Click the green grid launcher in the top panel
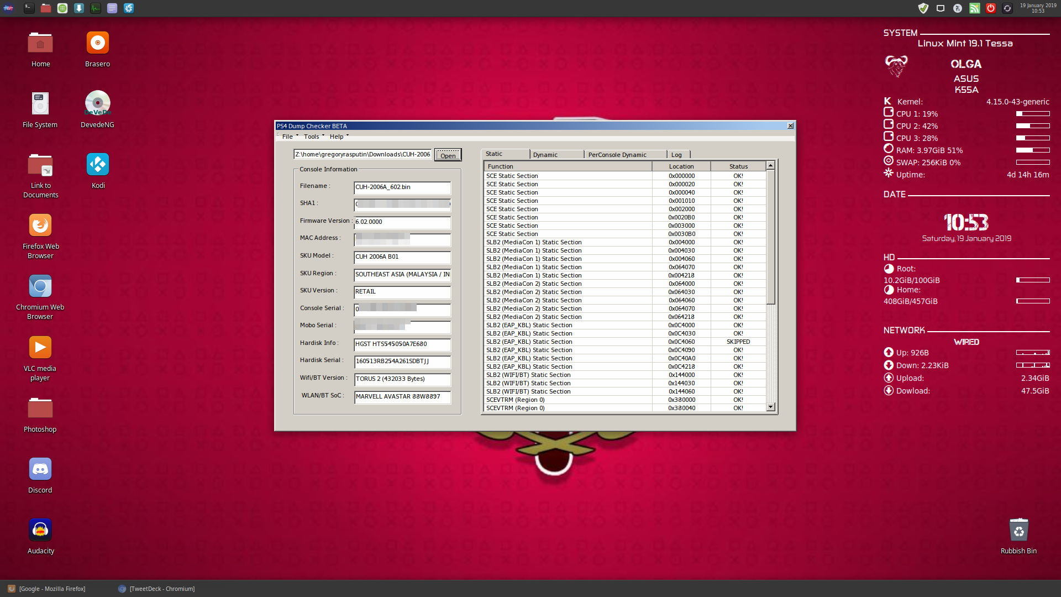 [62, 8]
